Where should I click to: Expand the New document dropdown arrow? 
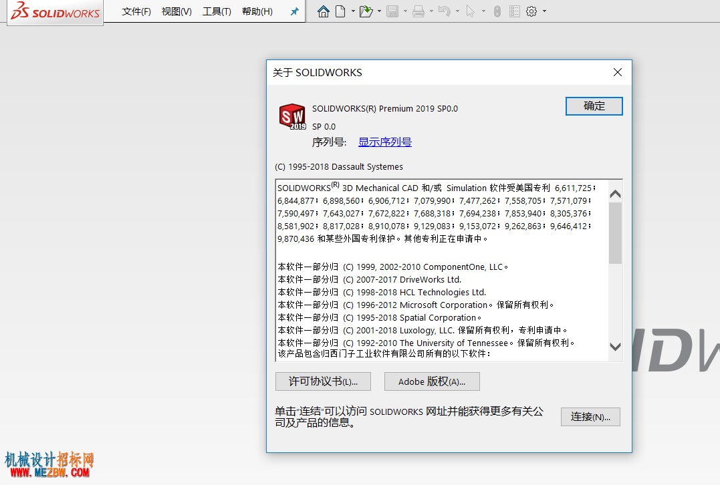(353, 11)
